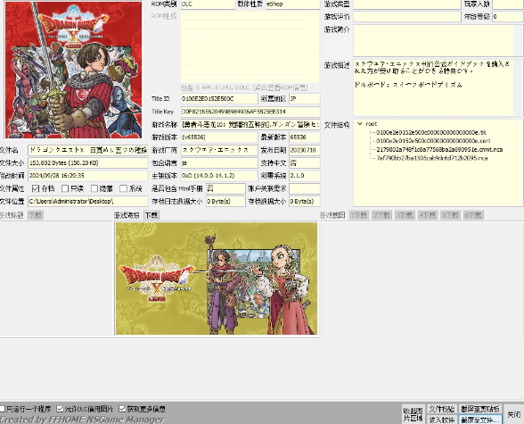Click the 所需系统 field showing 2.1.0
The height and width of the screenshot is (424, 524).
click(304, 176)
